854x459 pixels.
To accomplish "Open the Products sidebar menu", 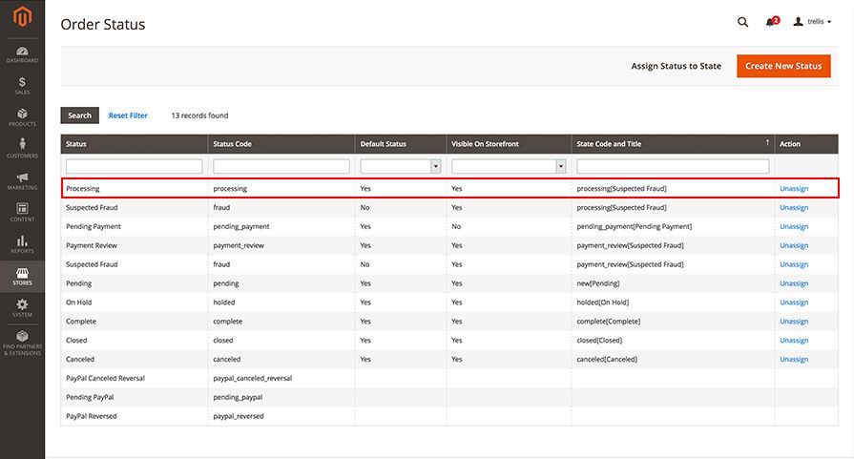I will [x=22, y=117].
